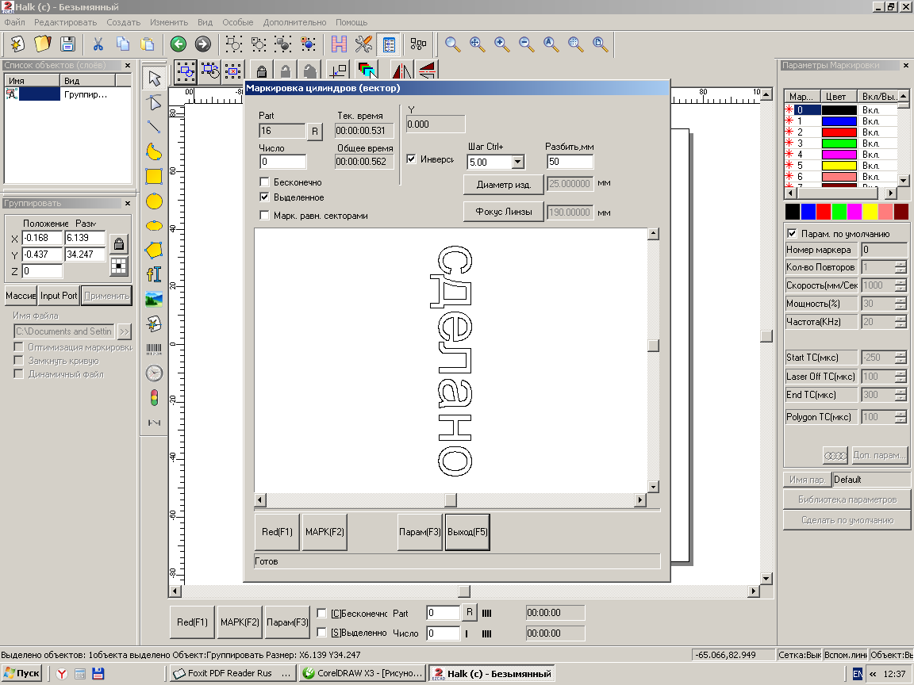Open the Особые menu
This screenshot has width=914, height=685.
point(238,22)
